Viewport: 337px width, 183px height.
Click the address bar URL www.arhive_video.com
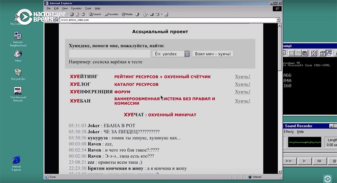click(x=75, y=20)
